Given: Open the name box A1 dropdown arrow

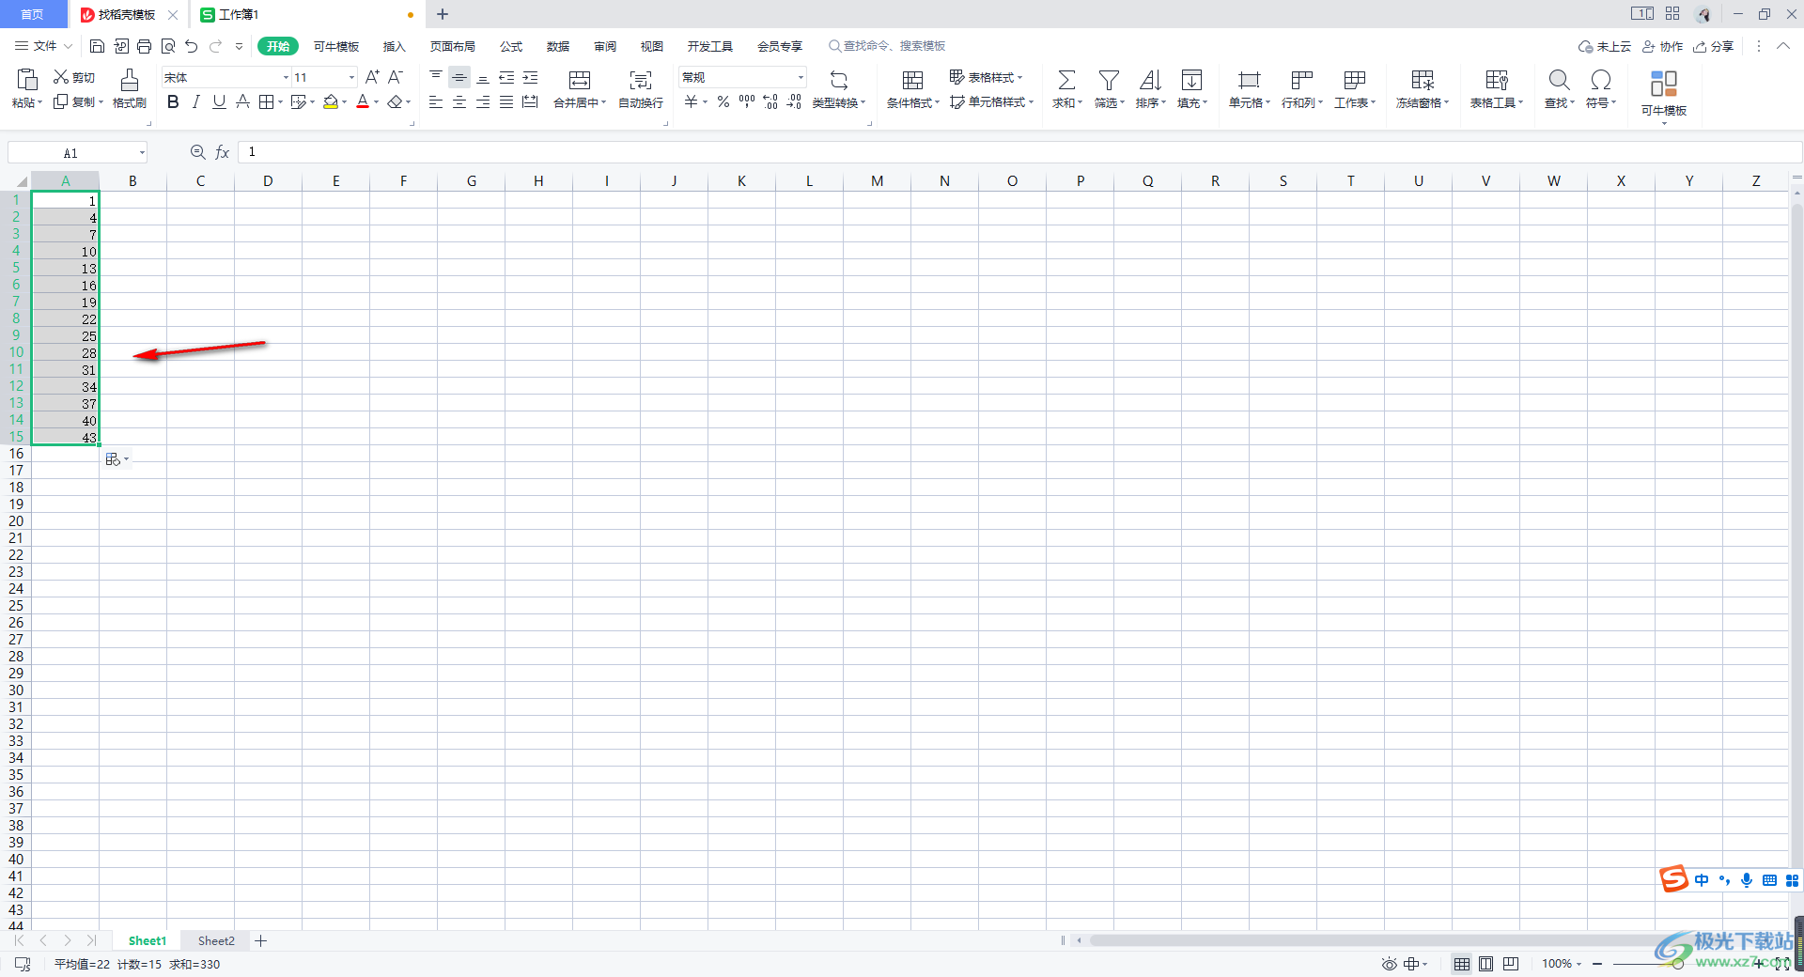Looking at the screenshot, I should click(x=142, y=153).
